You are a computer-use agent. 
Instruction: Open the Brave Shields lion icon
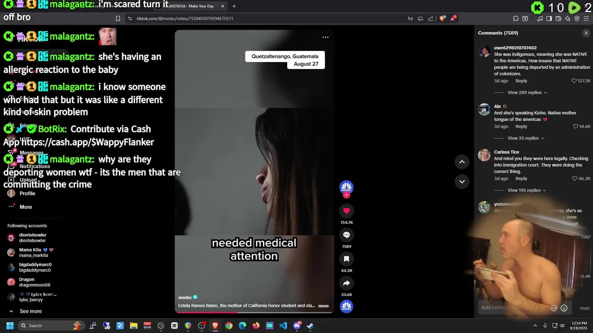click(442, 18)
